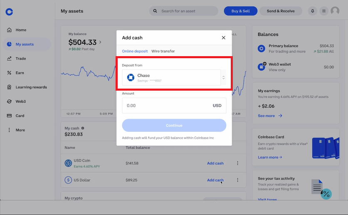Open the apps grid icon
348x215 pixels.
pos(324,11)
